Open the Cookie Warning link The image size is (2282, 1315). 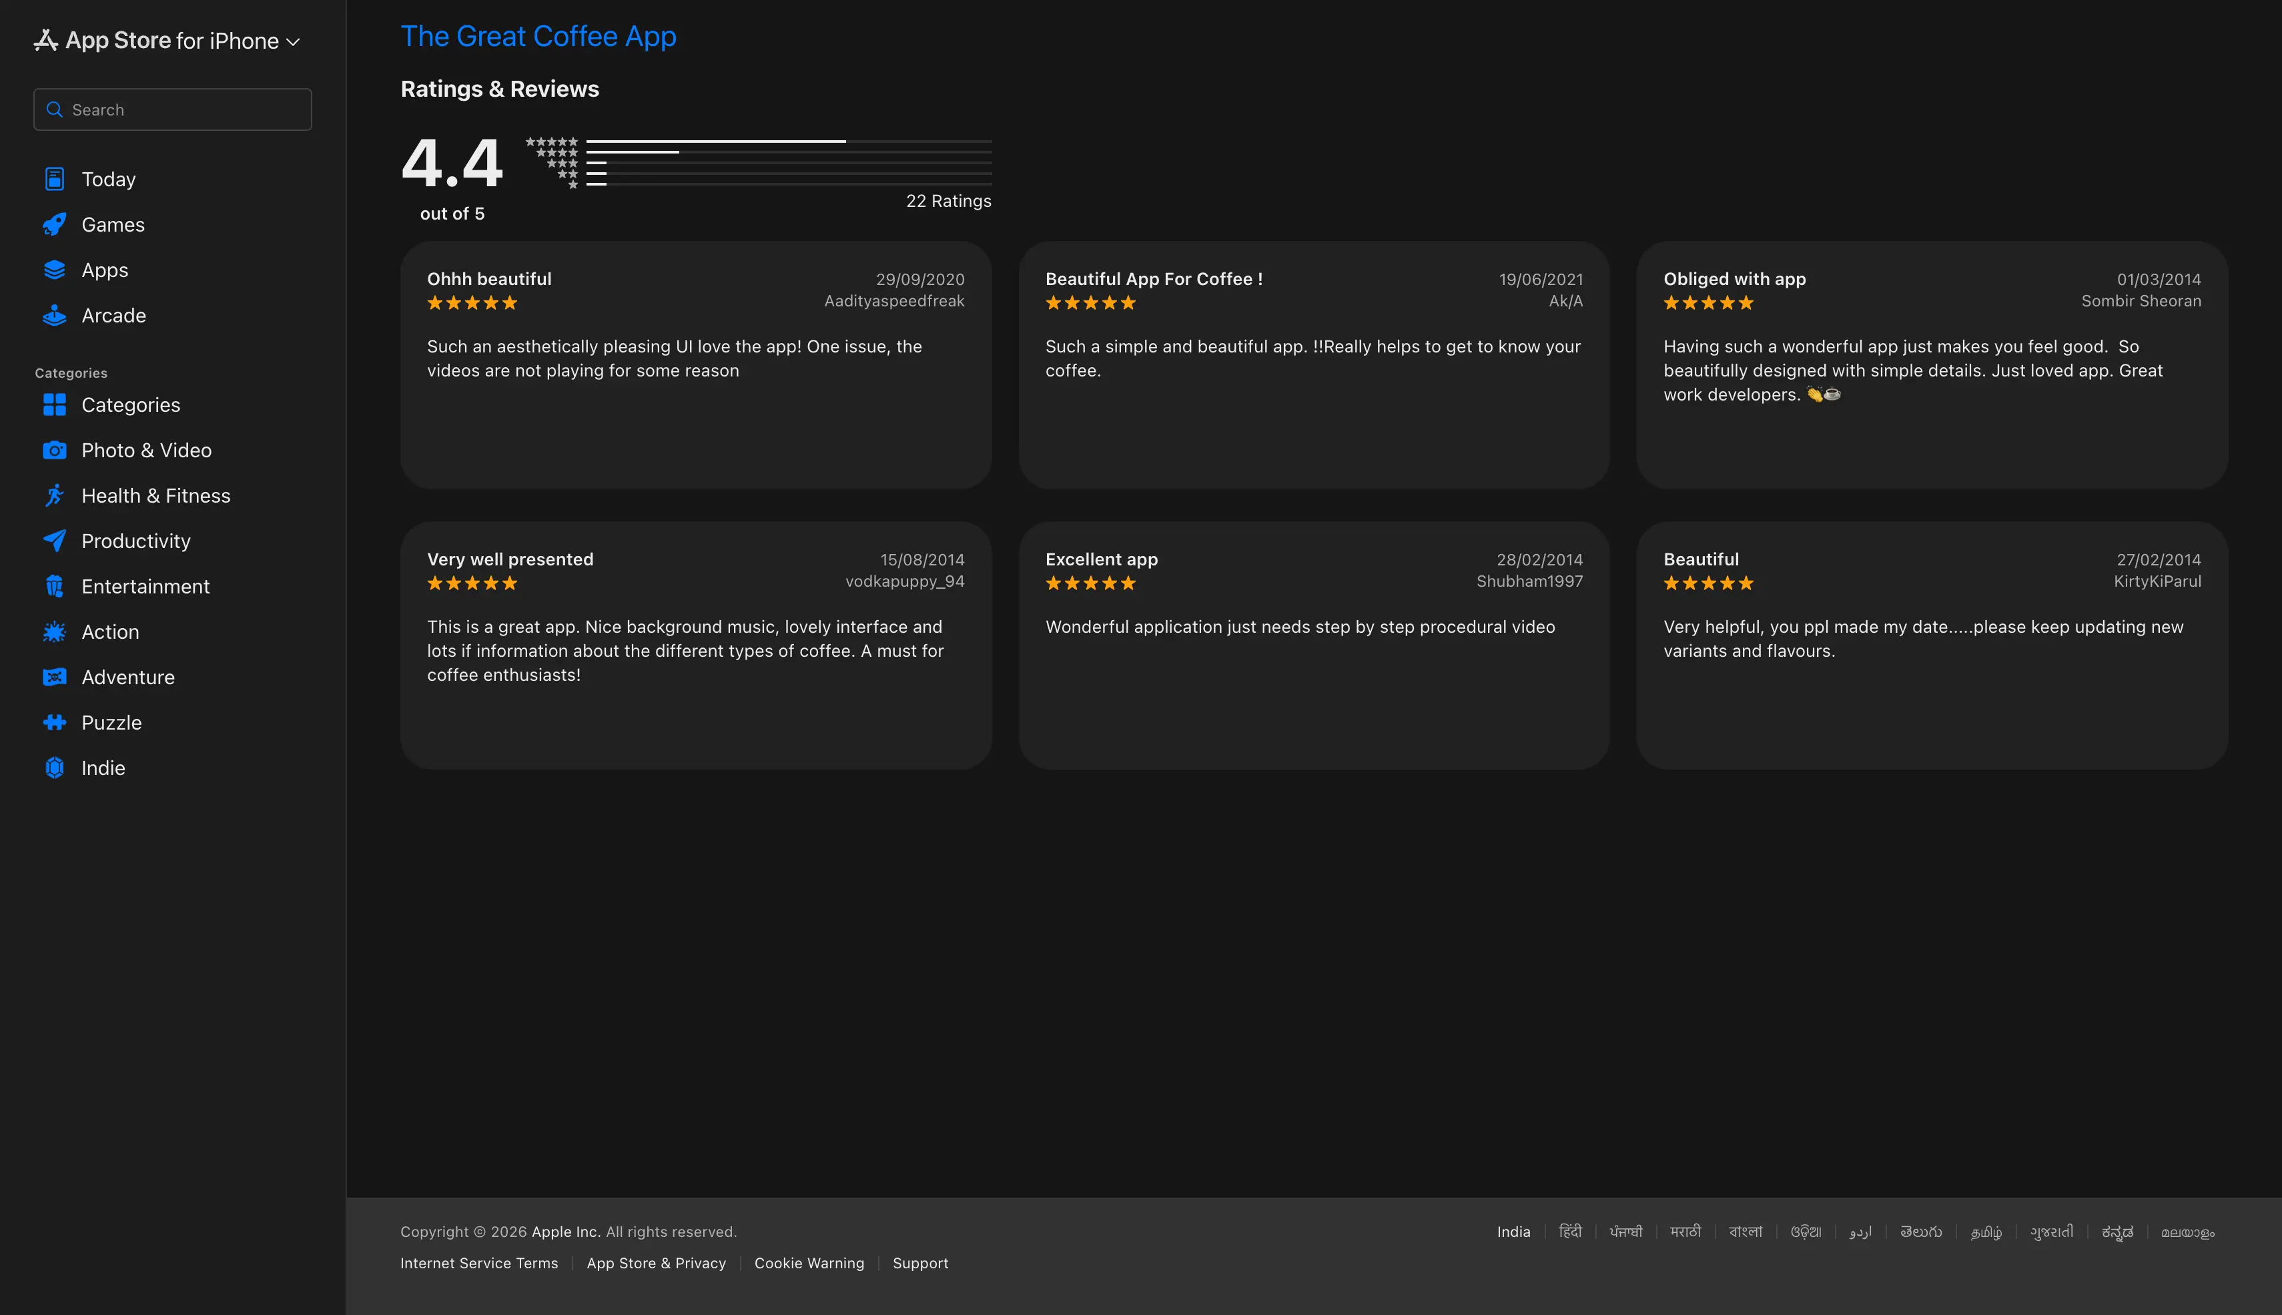tap(809, 1263)
